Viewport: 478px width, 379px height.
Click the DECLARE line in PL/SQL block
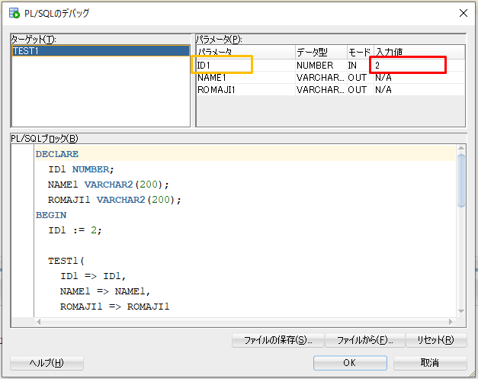57,154
